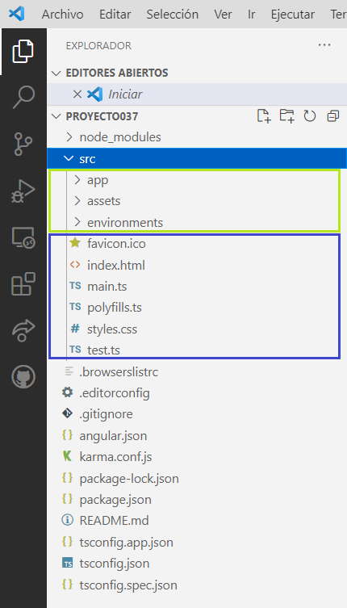The image size is (347, 608).
Task: Click the New File icon for PROYECTO037
Action: [x=264, y=116]
